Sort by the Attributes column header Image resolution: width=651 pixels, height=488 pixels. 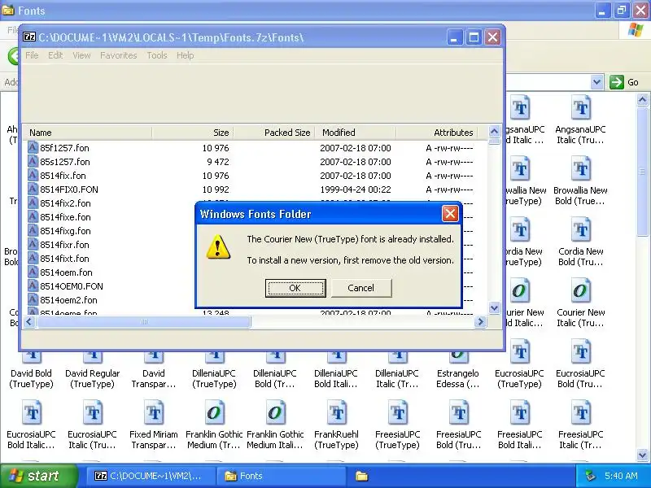pyautogui.click(x=437, y=133)
